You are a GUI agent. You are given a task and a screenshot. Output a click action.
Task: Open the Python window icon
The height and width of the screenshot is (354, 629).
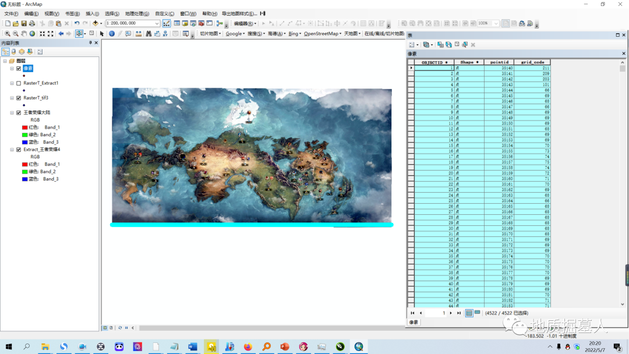(x=210, y=23)
